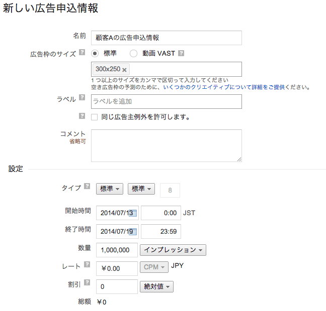326x311 pixels.
Task: Open the first 標準 type dropdown
Action: pyautogui.click(x=110, y=189)
